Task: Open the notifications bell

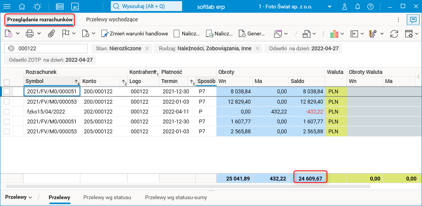Action: (x=358, y=6)
